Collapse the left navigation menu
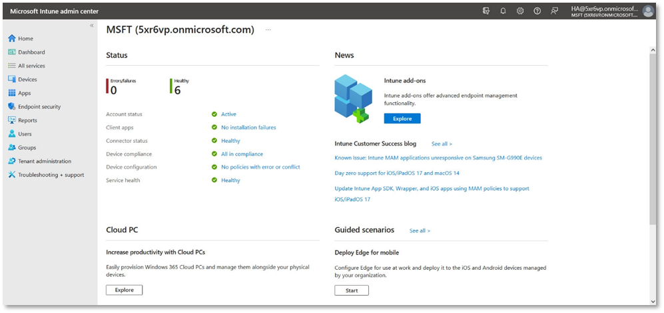Screen dimensions: 664x313 click(x=92, y=25)
